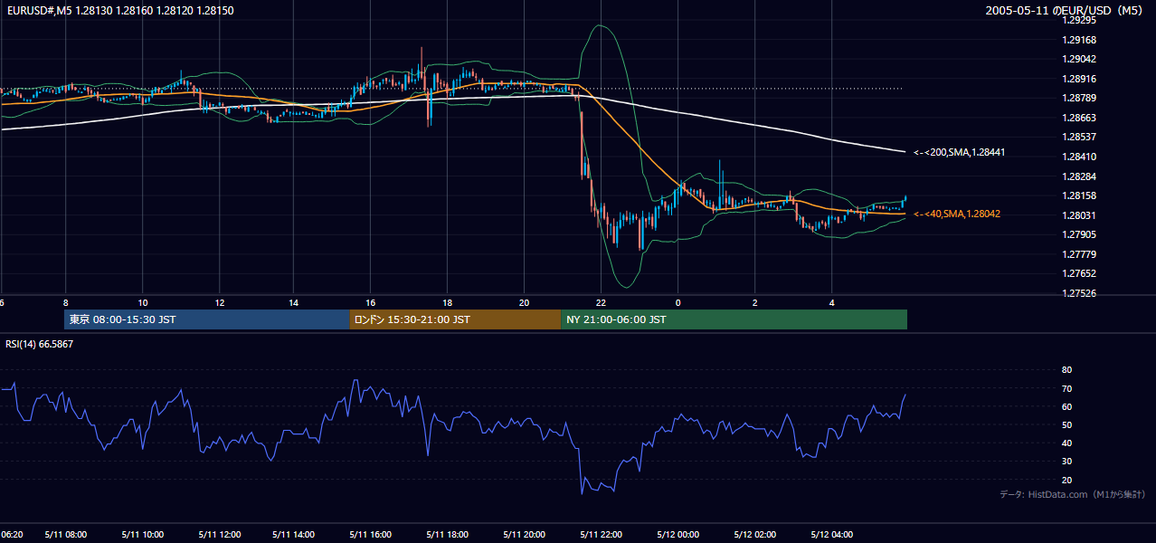1156x543 pixels.
Task: Click the 1.29168 price axis label
Action: 1079,40
